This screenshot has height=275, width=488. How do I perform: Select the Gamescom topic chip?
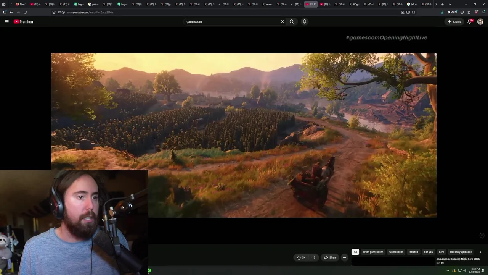(396, 252)
